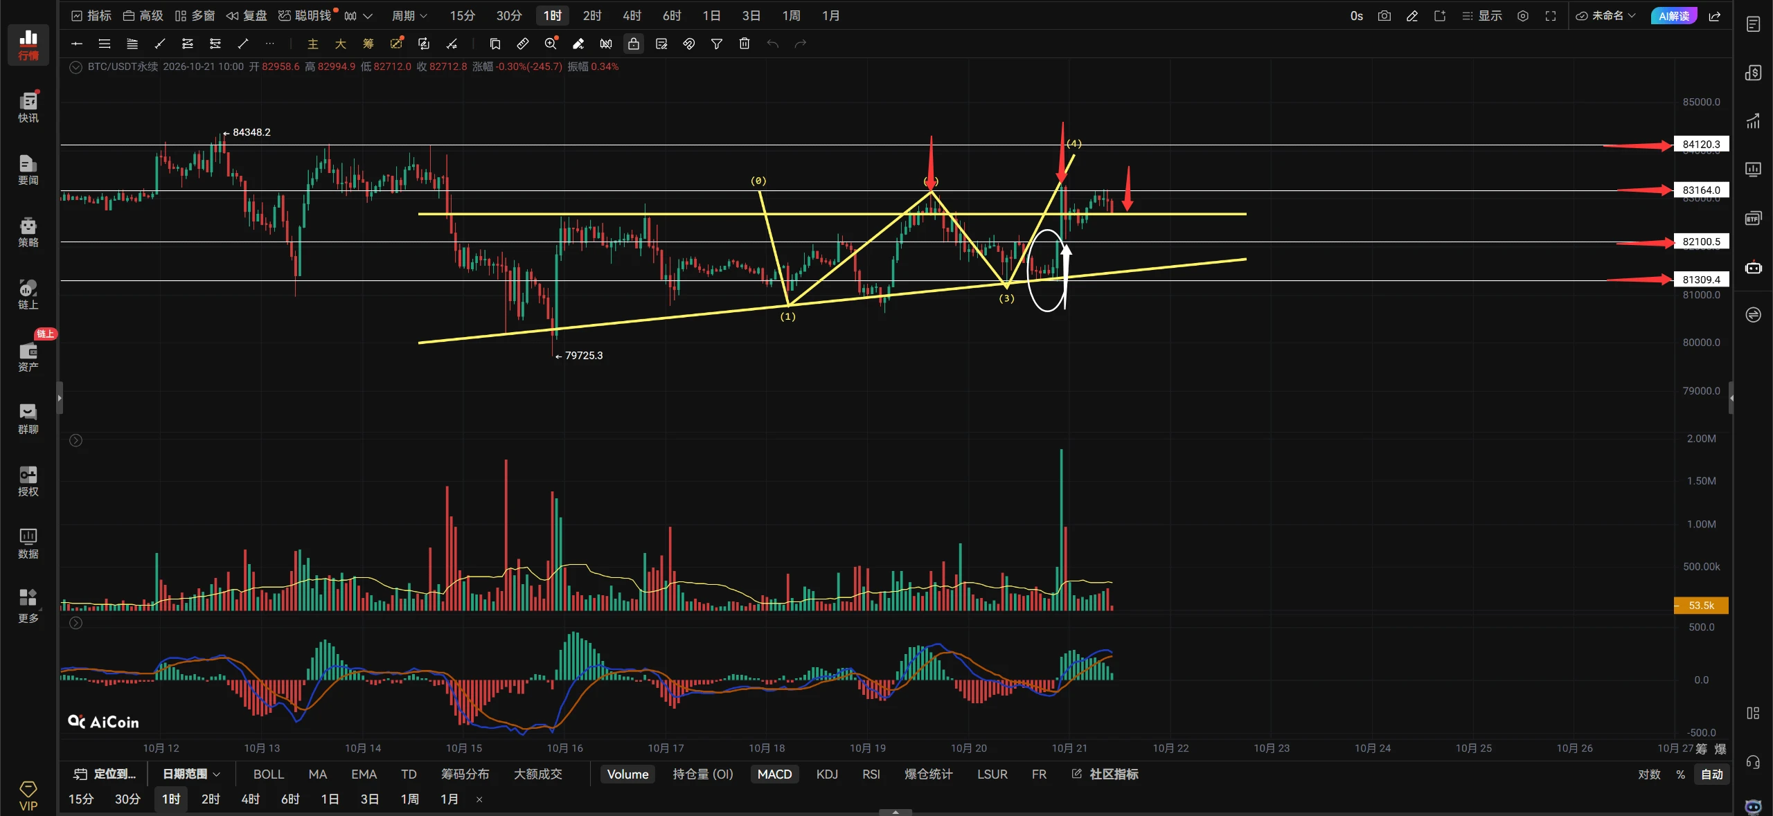Activate the zoom-in magnifier tool
The image size is (1773, 816).
point(551,44)
